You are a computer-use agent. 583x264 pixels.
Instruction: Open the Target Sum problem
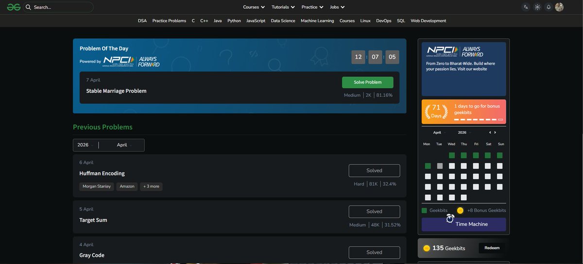coord(93,220)
